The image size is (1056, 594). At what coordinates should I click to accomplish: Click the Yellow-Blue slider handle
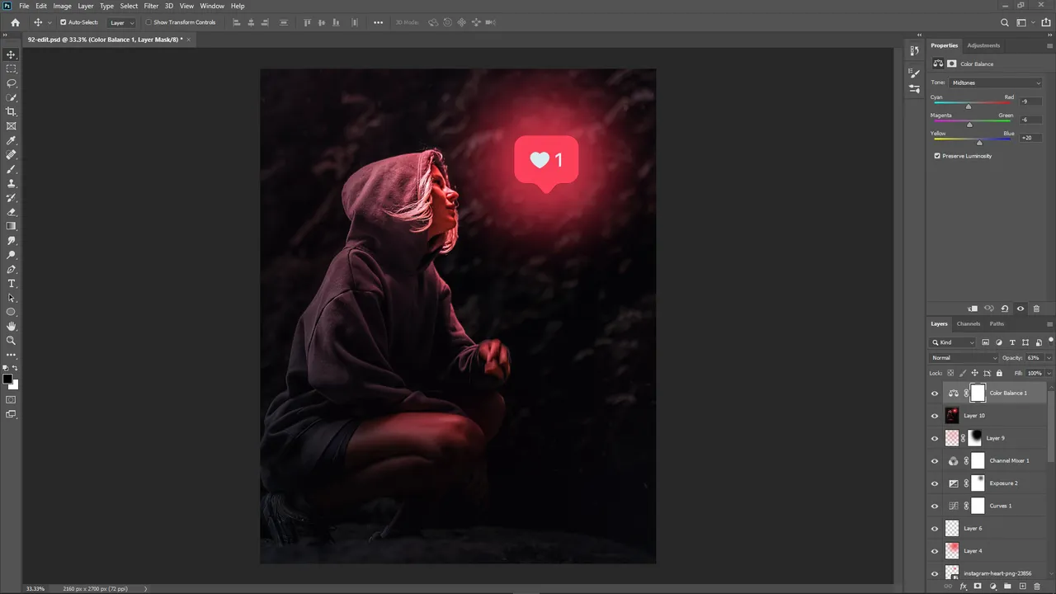pos(979,143)
